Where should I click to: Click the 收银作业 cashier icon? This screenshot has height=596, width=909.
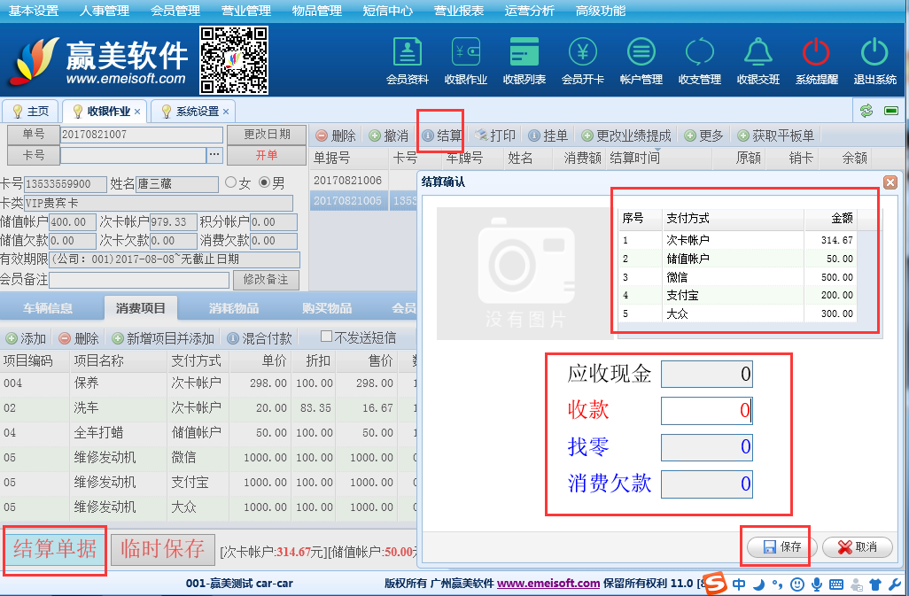(466, 60)
